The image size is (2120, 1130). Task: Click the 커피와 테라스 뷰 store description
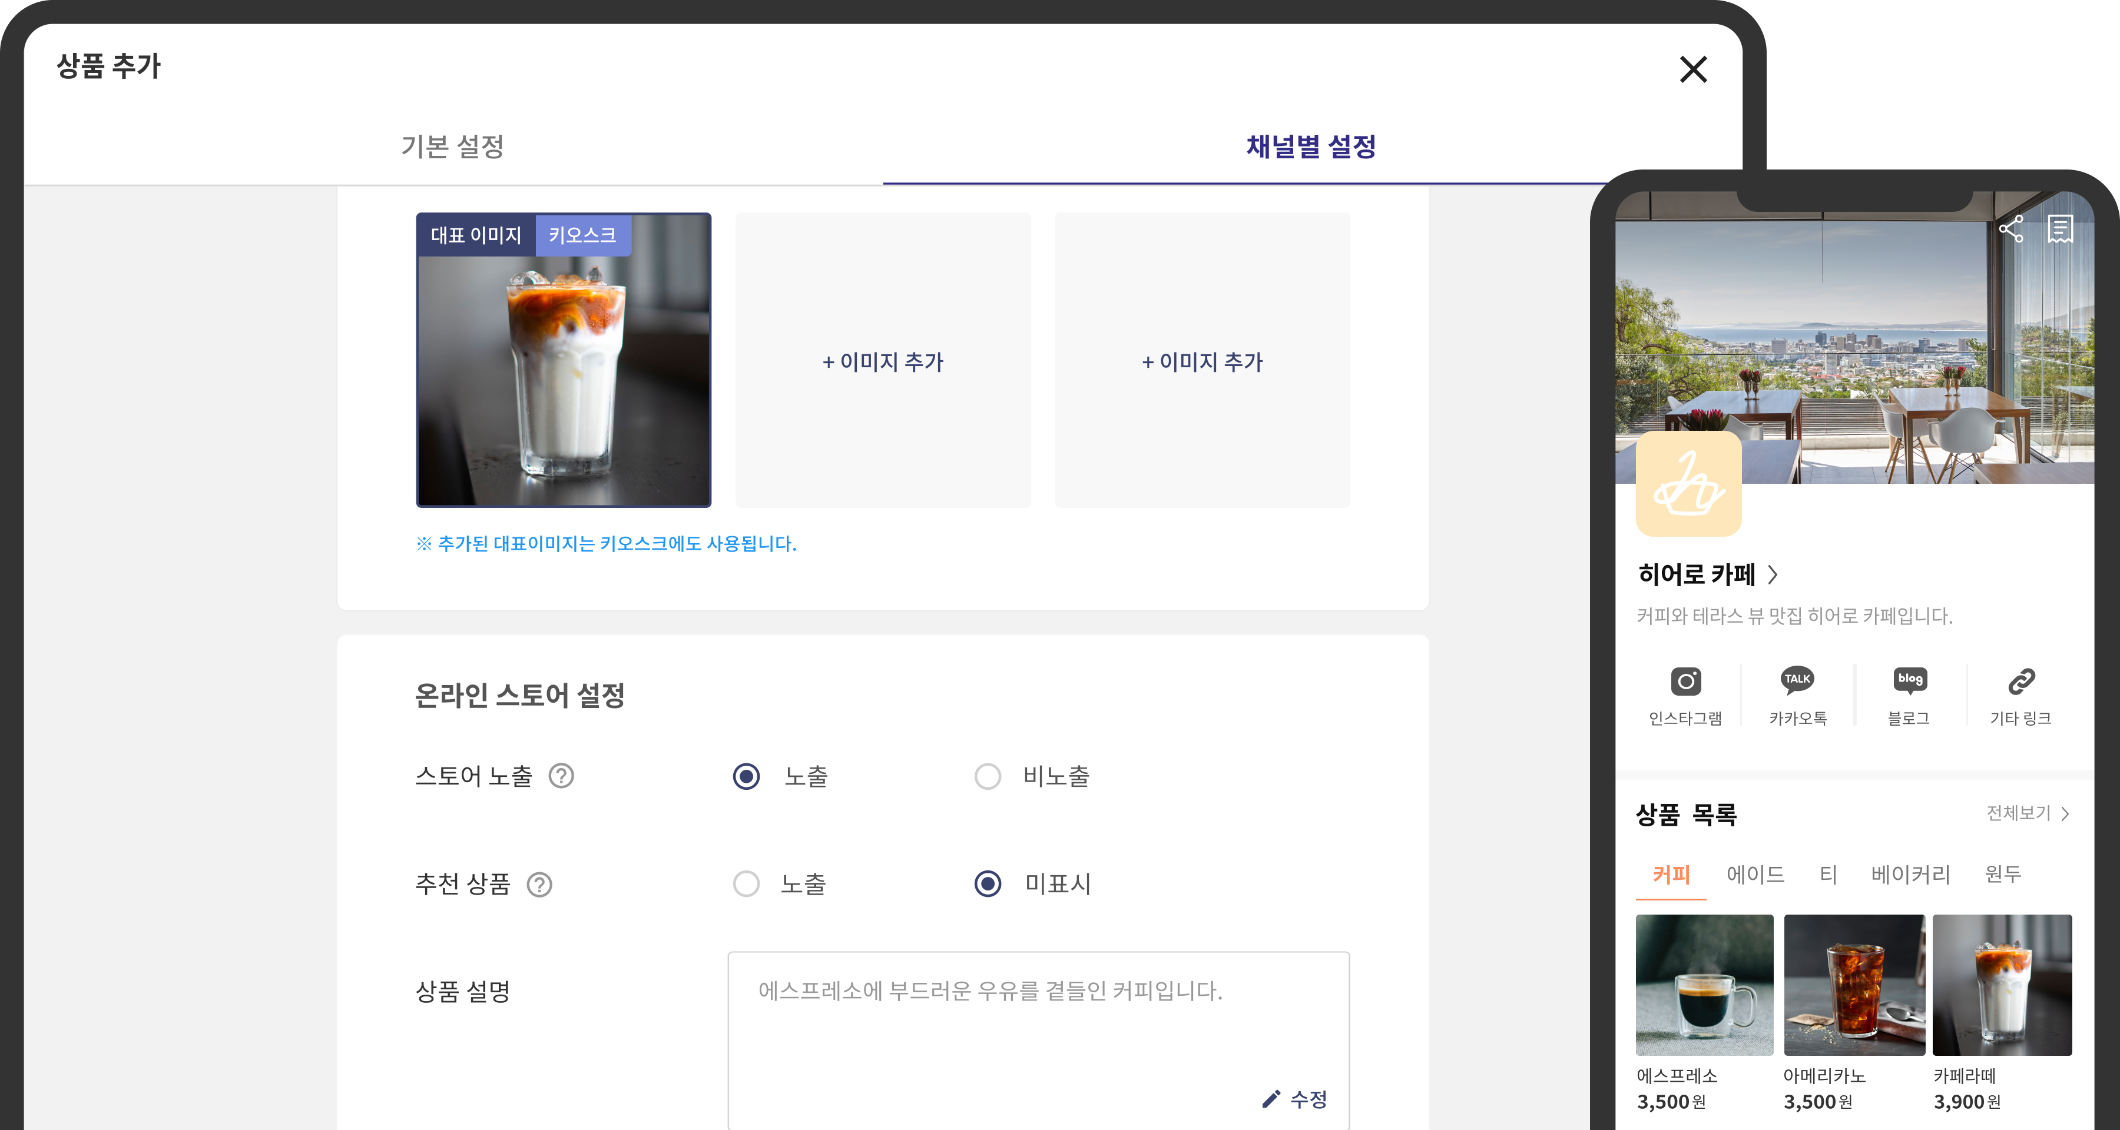click(x=1794, y=616)
